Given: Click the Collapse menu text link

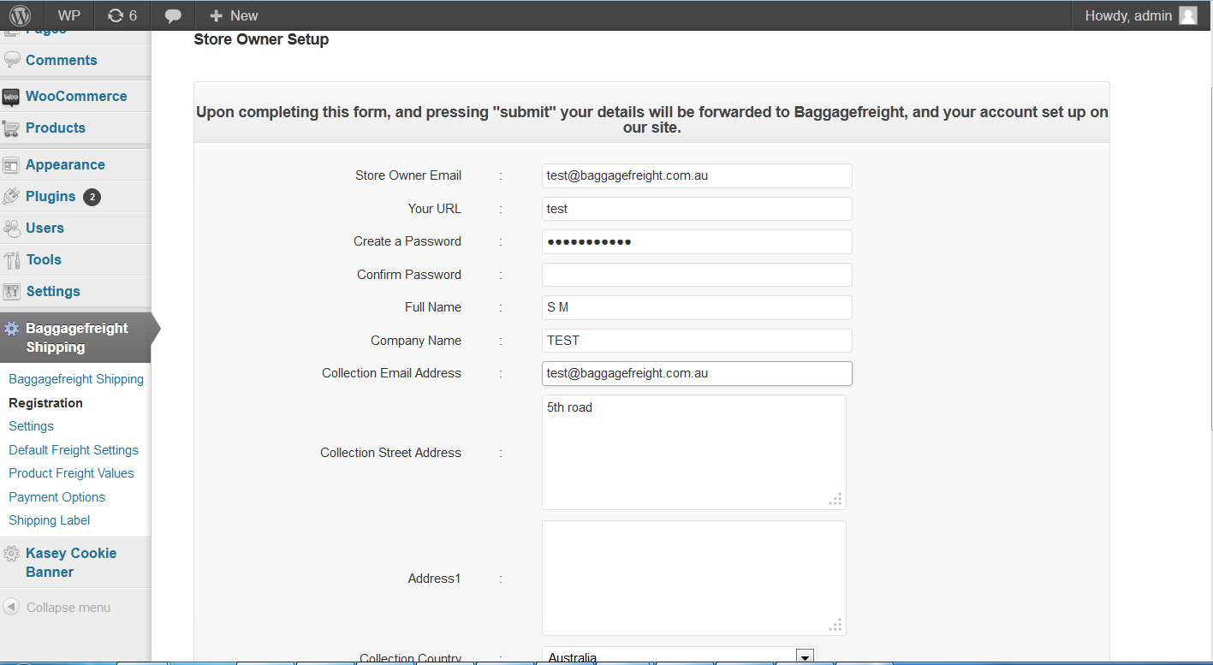Looking at the screenshot, I should 68,608.
